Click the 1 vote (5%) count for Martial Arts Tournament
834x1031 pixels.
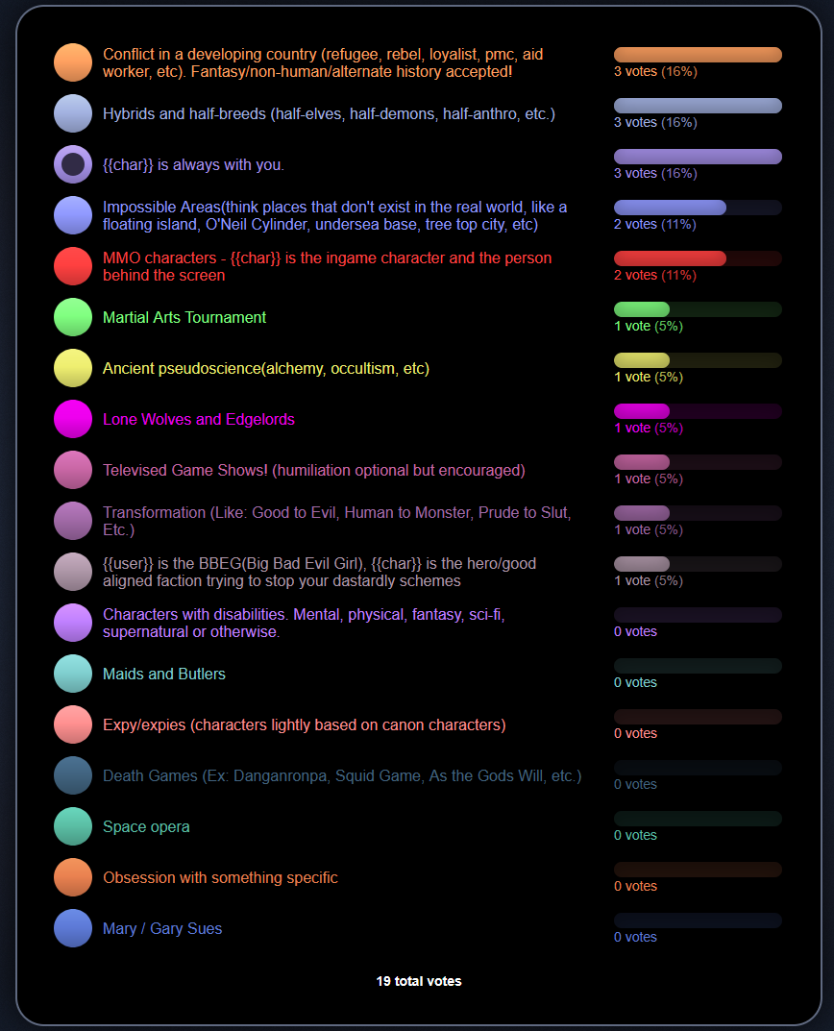pos(649,326)
